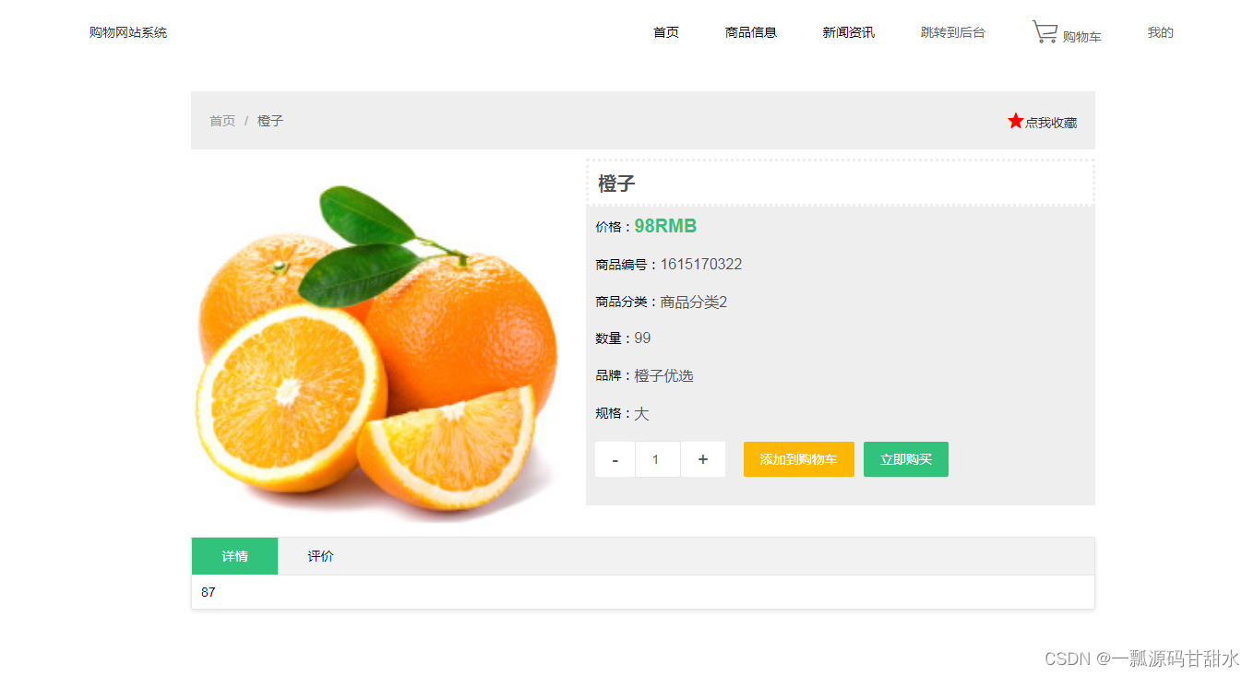Open the 购物车 text link

pos(1082,37)
